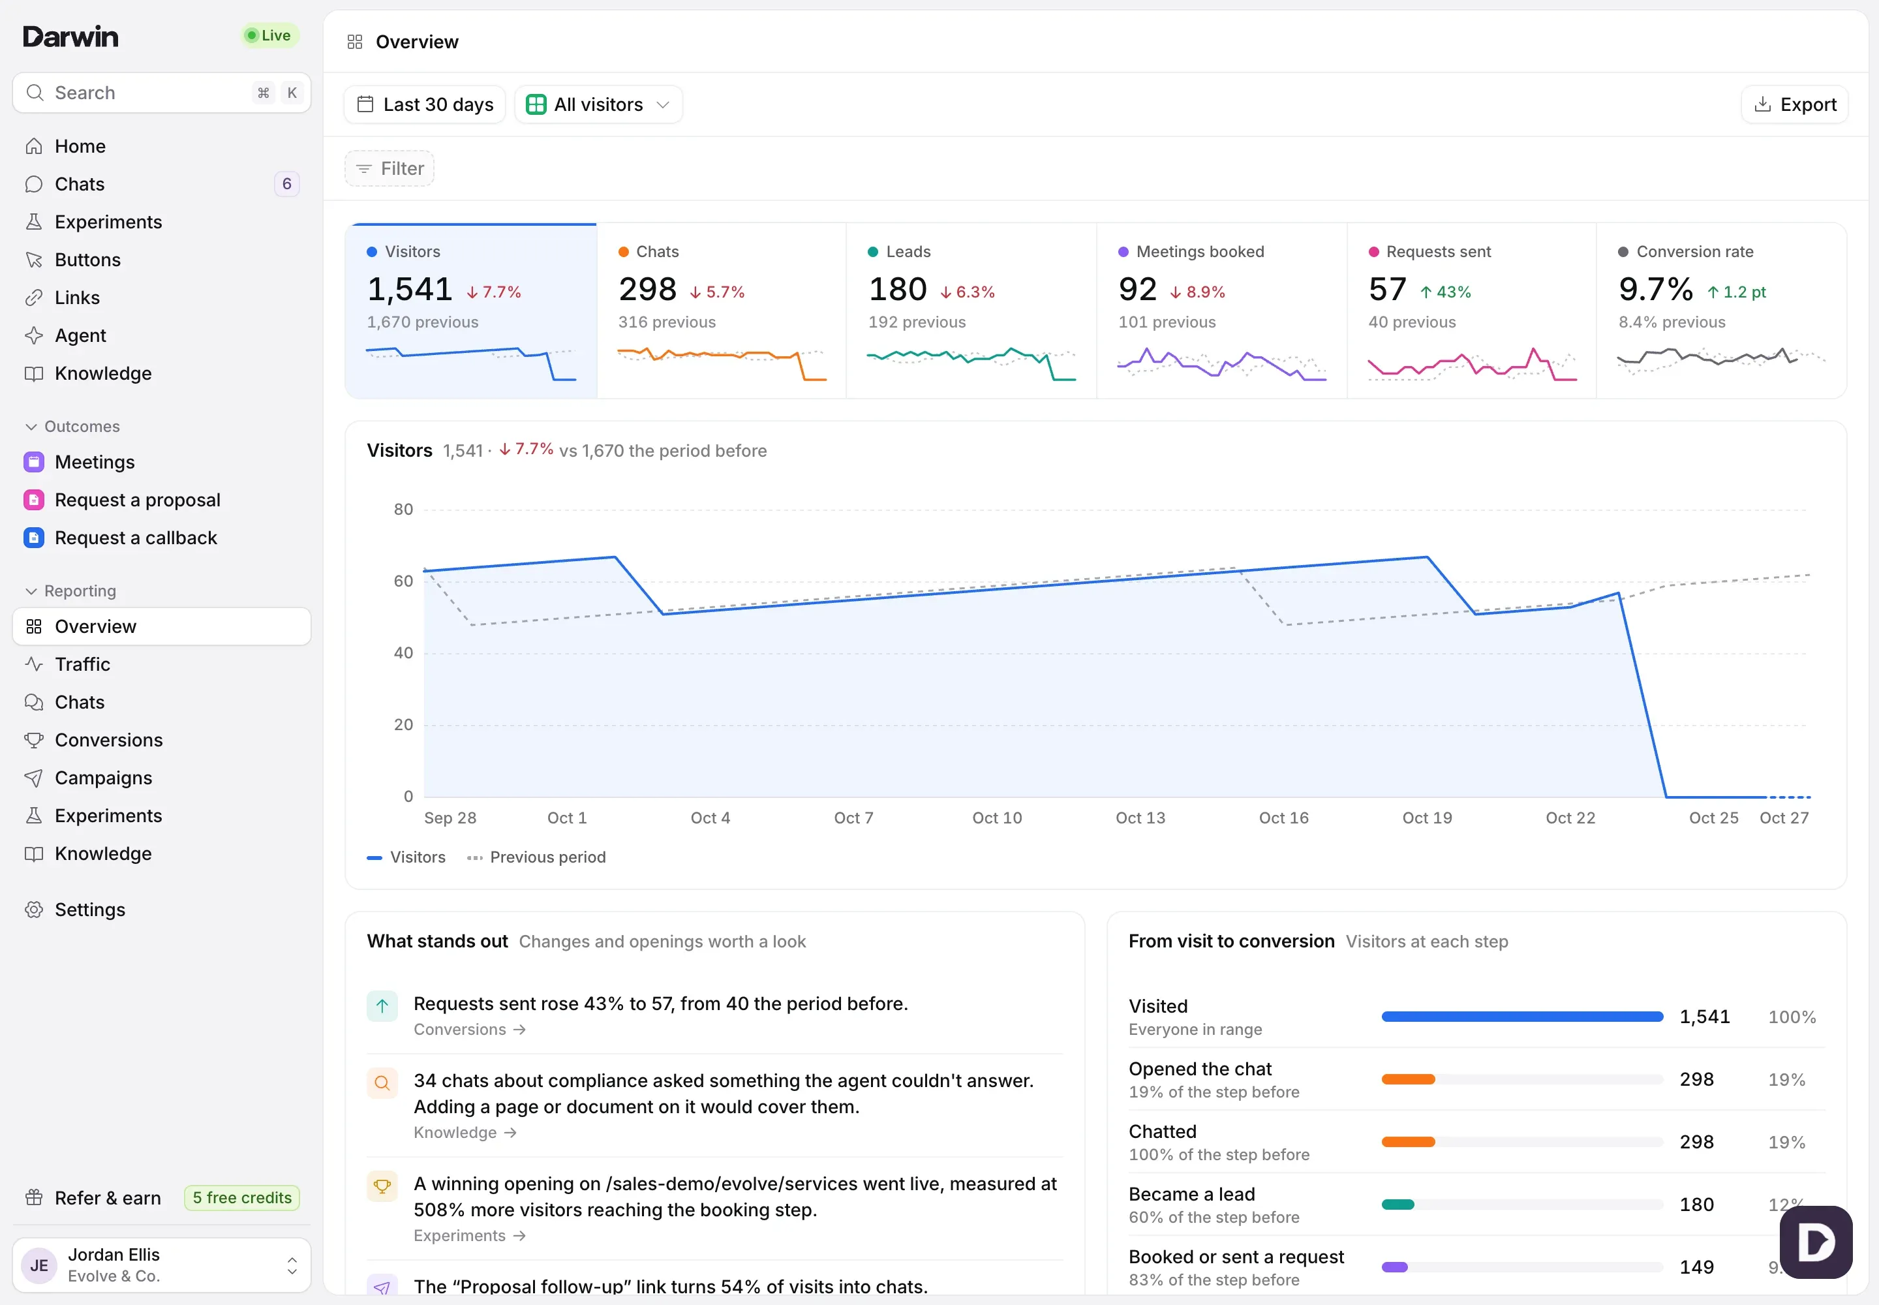This screenshot has height=1305, width=1879.
Task: Click the Filter button
Action: tap(390, 168)
